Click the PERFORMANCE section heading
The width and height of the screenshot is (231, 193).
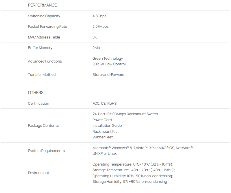click(42, 5)
